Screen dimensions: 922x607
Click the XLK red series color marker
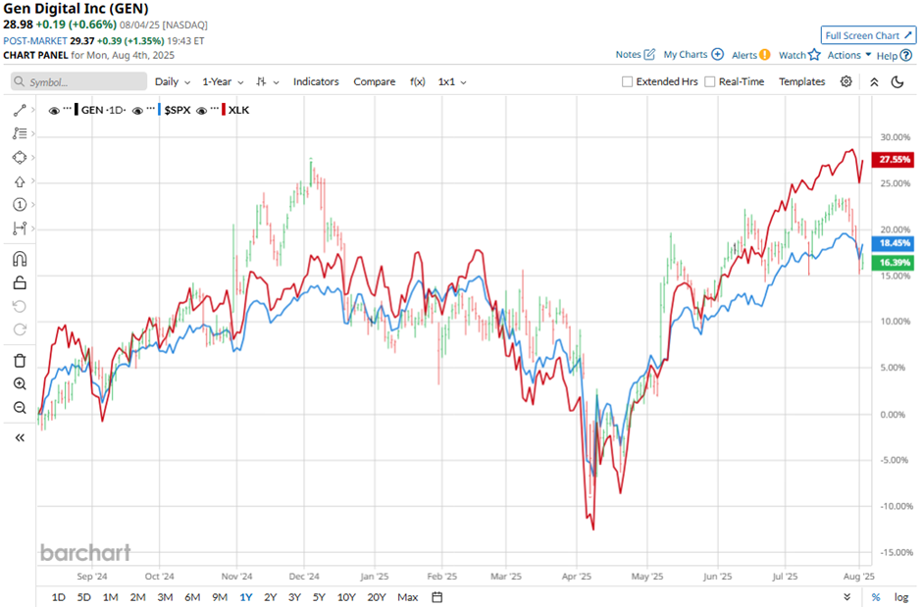click(x=224, y=110)
